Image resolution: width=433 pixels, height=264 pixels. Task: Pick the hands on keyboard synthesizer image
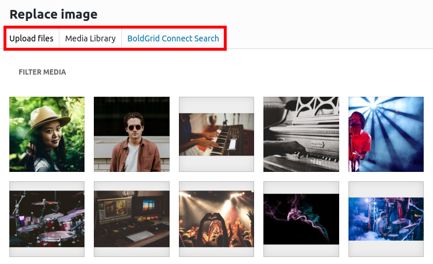tap(216, 134)
